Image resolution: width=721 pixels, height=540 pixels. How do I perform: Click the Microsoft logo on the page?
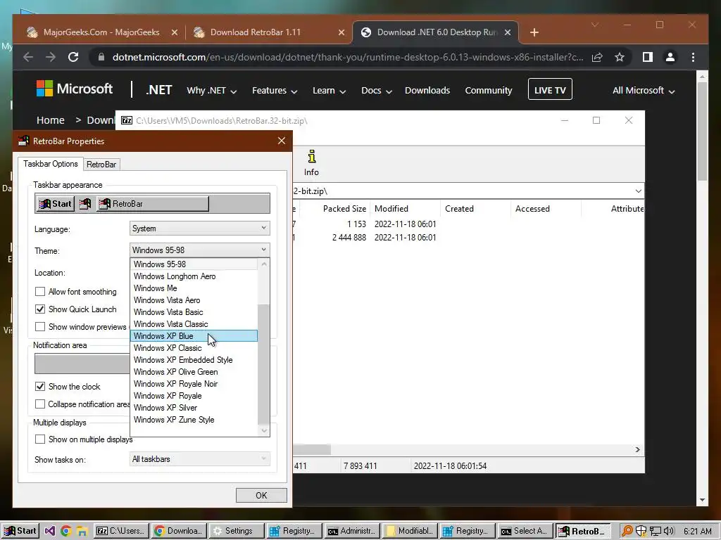pyautogui.click(x=75, y=89)
